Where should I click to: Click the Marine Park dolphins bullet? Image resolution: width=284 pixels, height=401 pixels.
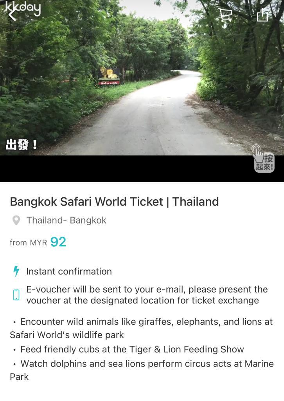(142, 370)
